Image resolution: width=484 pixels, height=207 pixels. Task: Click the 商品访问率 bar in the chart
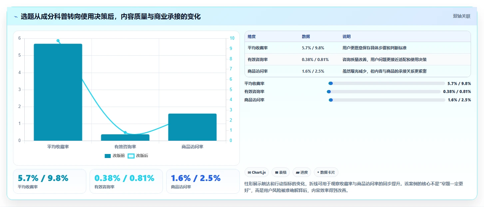[192, 127]
